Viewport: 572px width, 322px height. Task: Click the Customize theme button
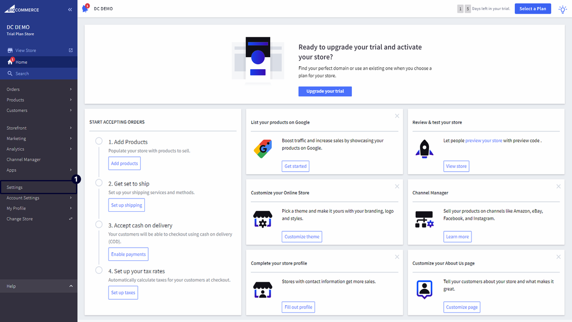(x=302, y=237)
